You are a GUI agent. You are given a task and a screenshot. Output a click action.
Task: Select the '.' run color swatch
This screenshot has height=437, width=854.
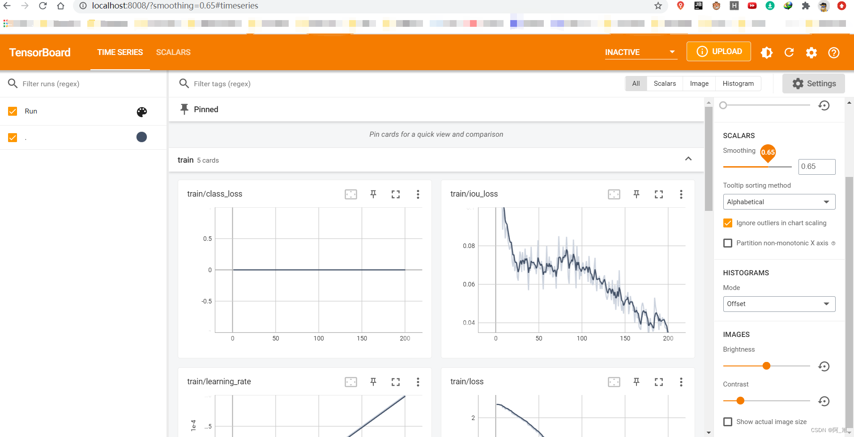pyautogui.click(x=141, y=137)
